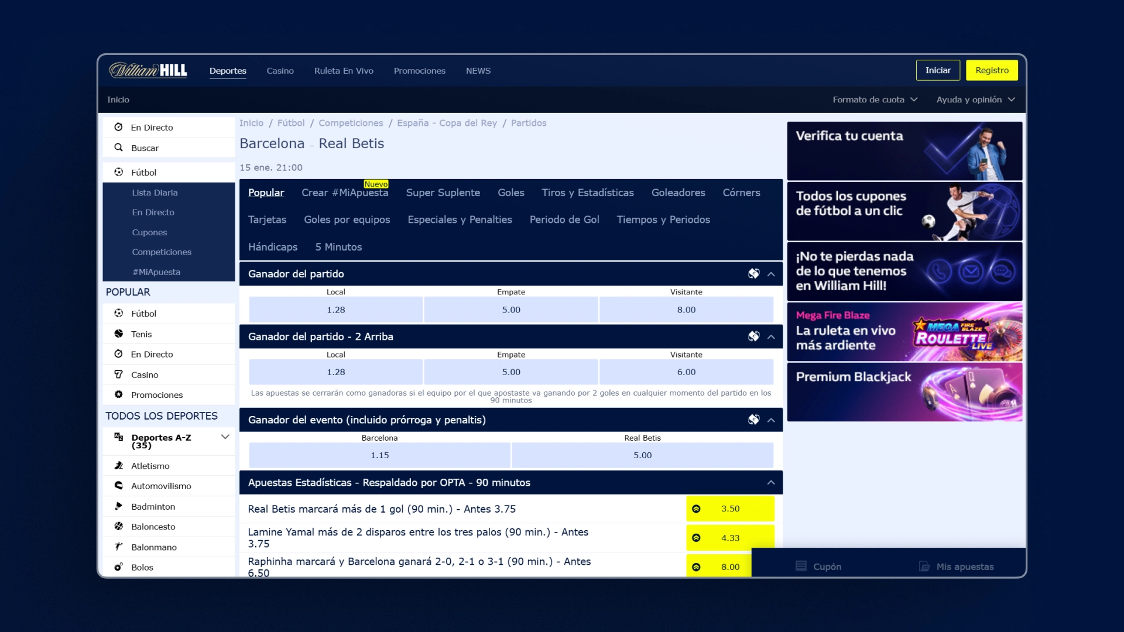The image size is (1124, 632).
Task: Open the Hándicaps tab
Action: (273, 247)
